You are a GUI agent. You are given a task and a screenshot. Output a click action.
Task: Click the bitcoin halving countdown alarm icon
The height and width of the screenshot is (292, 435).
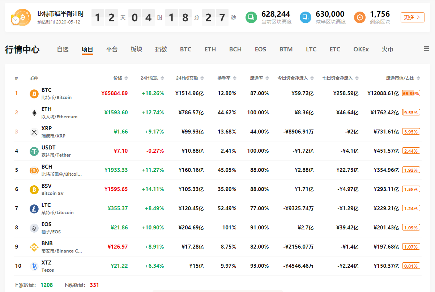tap(21, 17)
